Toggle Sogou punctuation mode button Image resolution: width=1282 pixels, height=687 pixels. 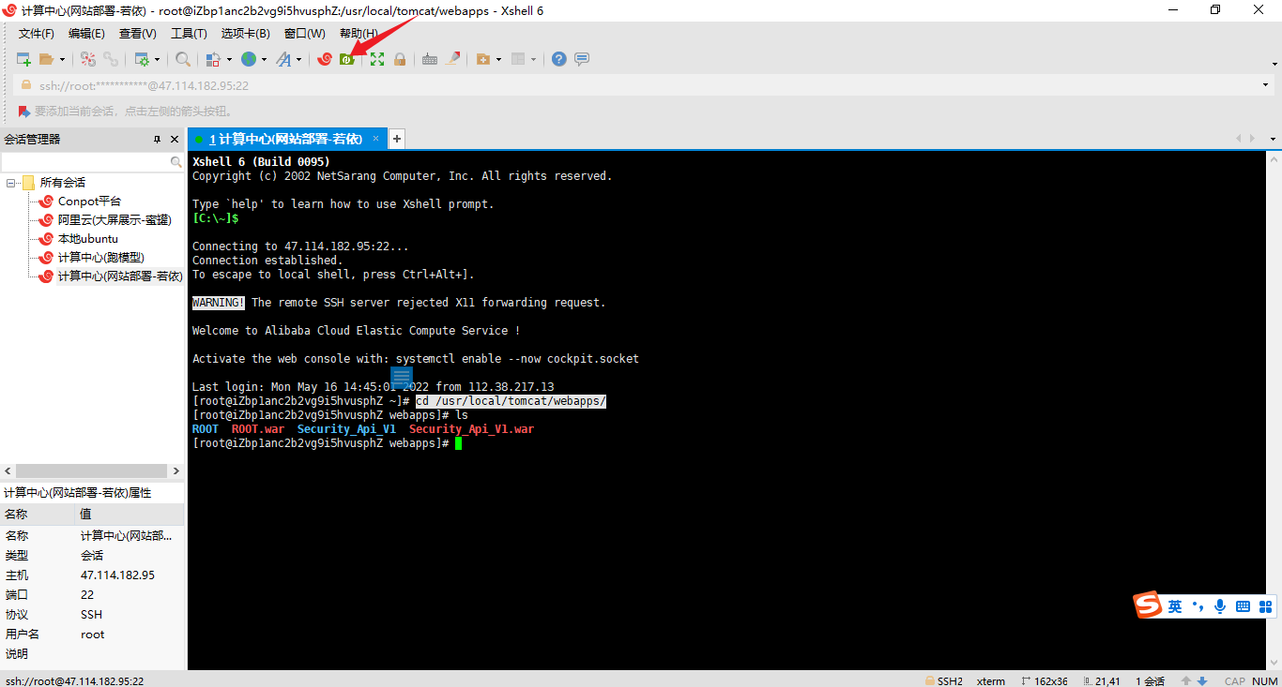(x=1198, y=606)
